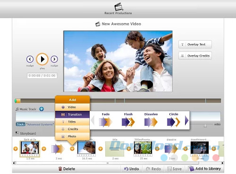Select the 3 sec transition after first clip
This screenshot has width=236, height=174.
pyautogui.click(x=58, y=149)
